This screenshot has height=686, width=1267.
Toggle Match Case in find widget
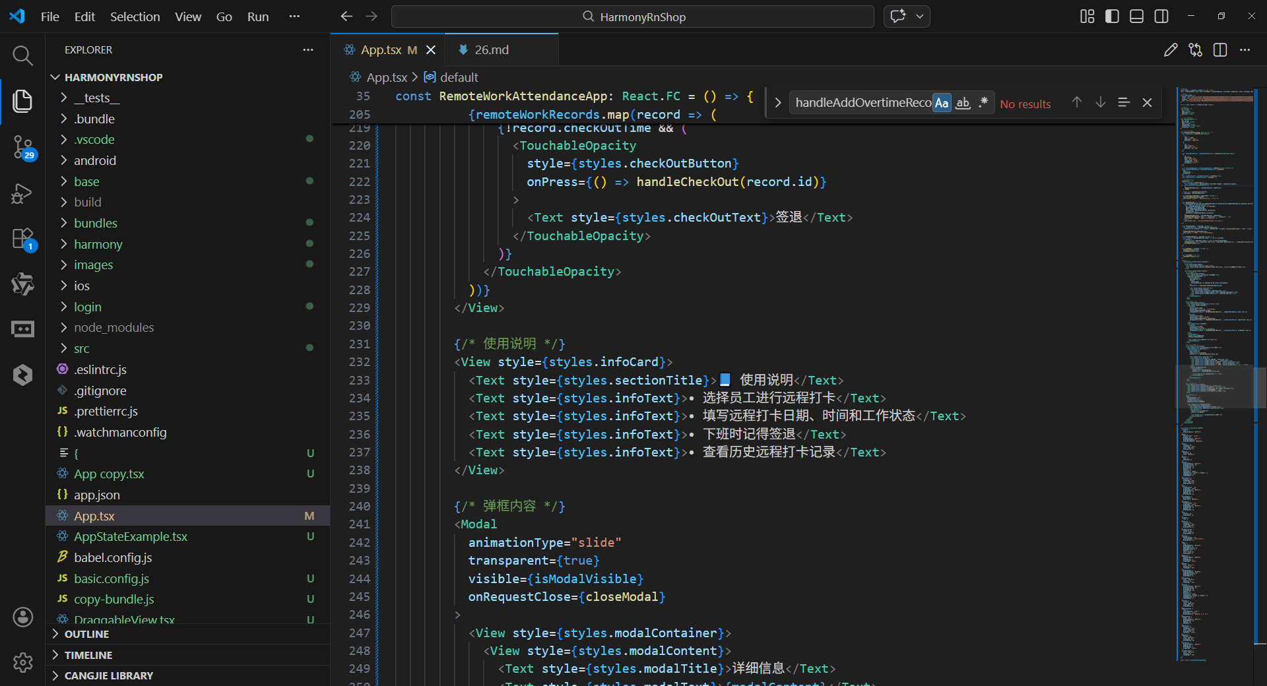coord(942,103)
